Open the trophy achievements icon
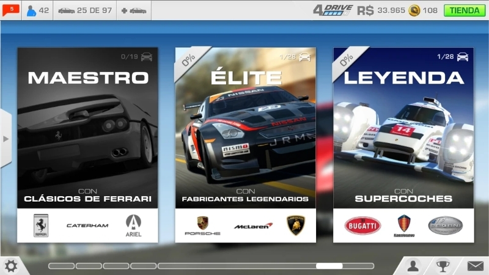The width and height of the screenshot is (489, 275). pos(443,266)
